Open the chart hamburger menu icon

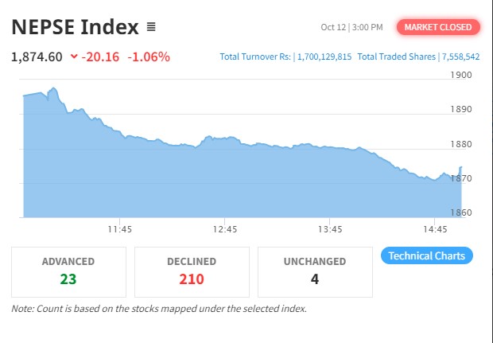point(151,27)
